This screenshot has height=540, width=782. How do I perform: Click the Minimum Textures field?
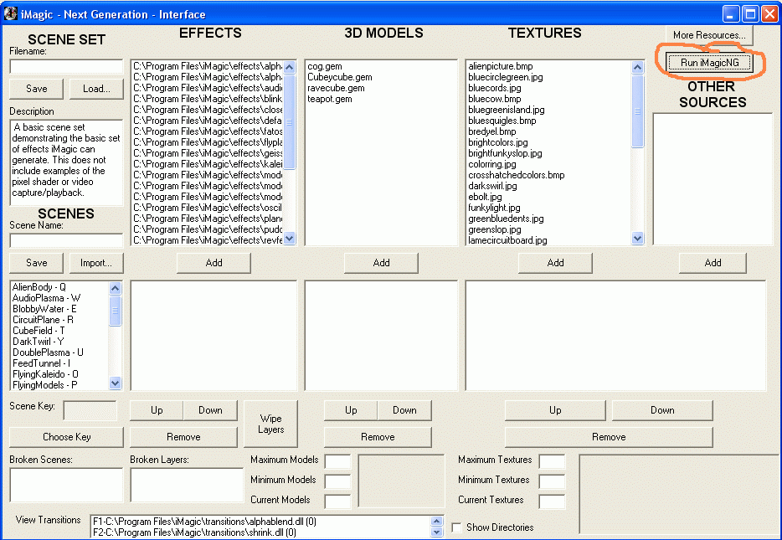552,481
